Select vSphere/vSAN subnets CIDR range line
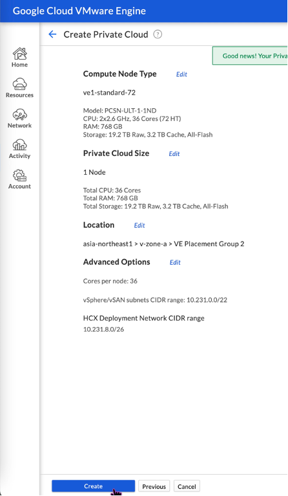The width and height of the screenshot is (288, 496). (x=155, y=300)
